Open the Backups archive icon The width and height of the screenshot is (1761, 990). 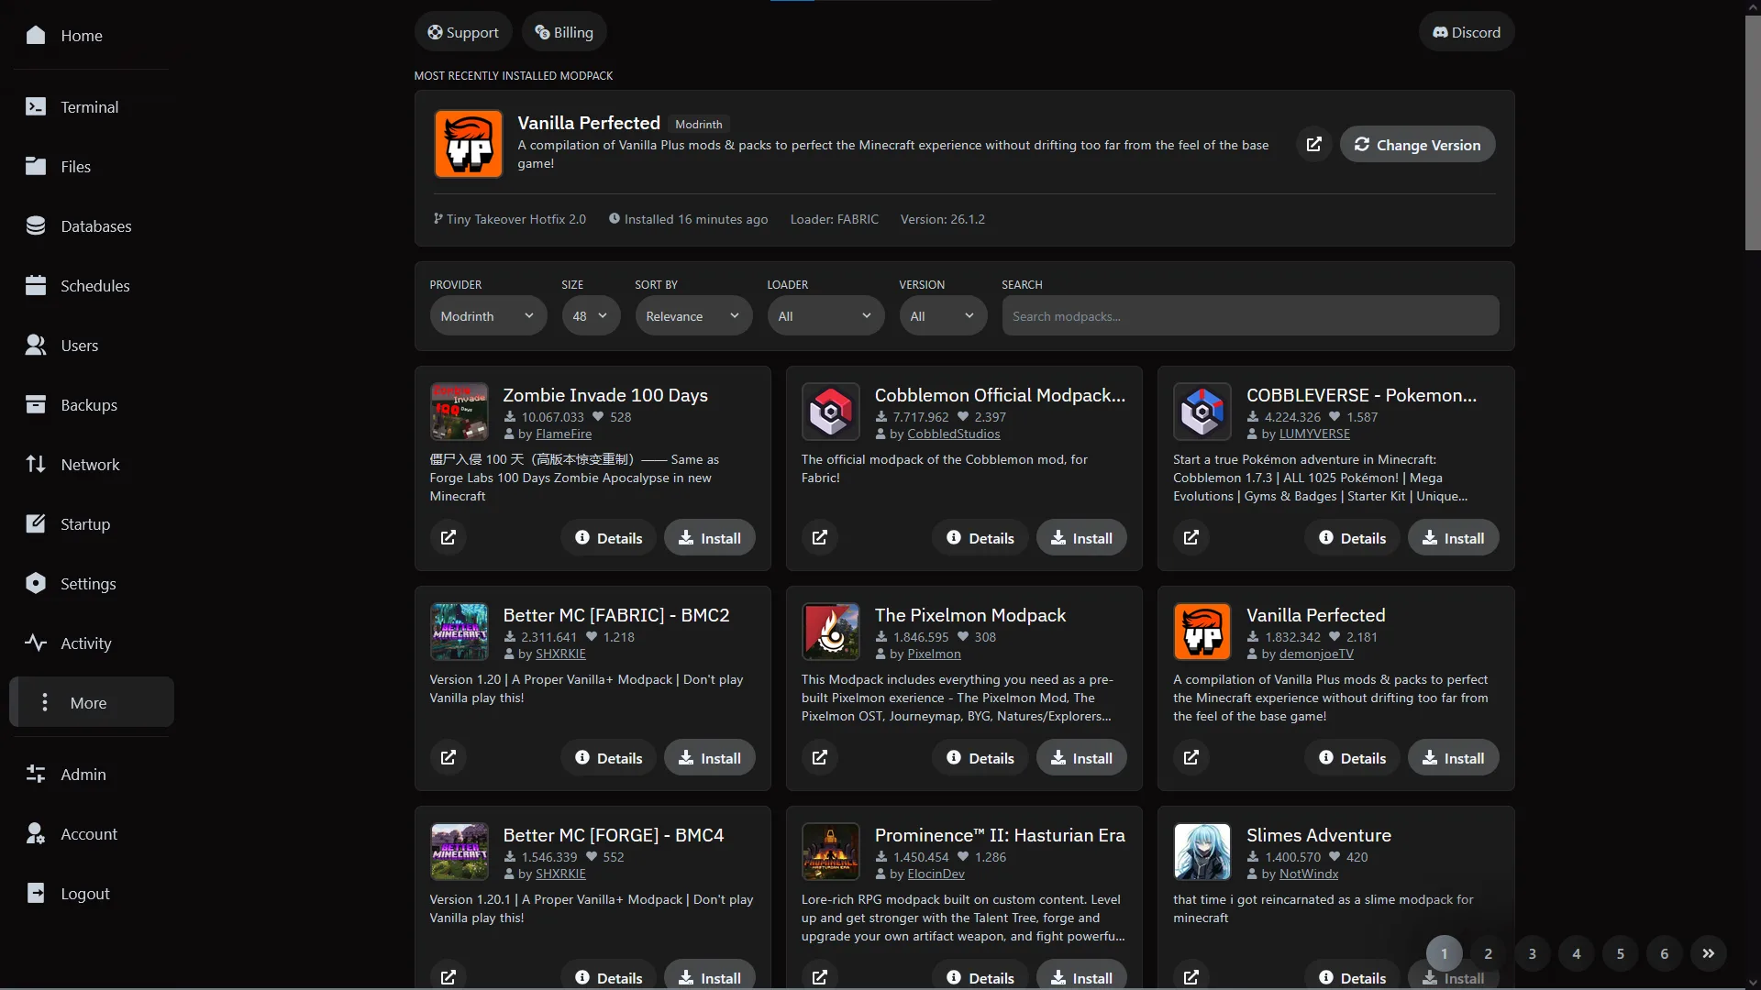[x=36, y=404]
